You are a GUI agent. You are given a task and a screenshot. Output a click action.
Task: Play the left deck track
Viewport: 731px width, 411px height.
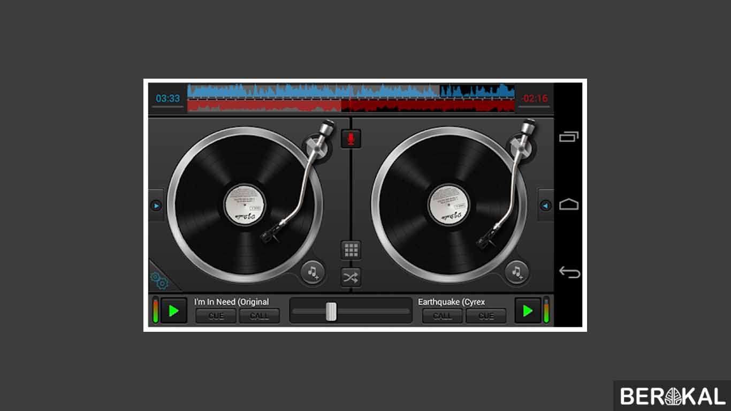coord(173,311)
